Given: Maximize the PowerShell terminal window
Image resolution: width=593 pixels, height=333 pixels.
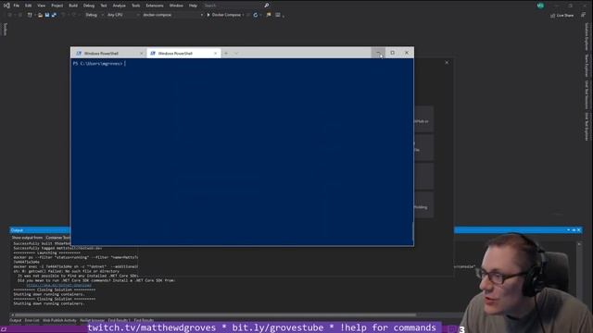Looking at the screenshot, I should tap(393, 53).
